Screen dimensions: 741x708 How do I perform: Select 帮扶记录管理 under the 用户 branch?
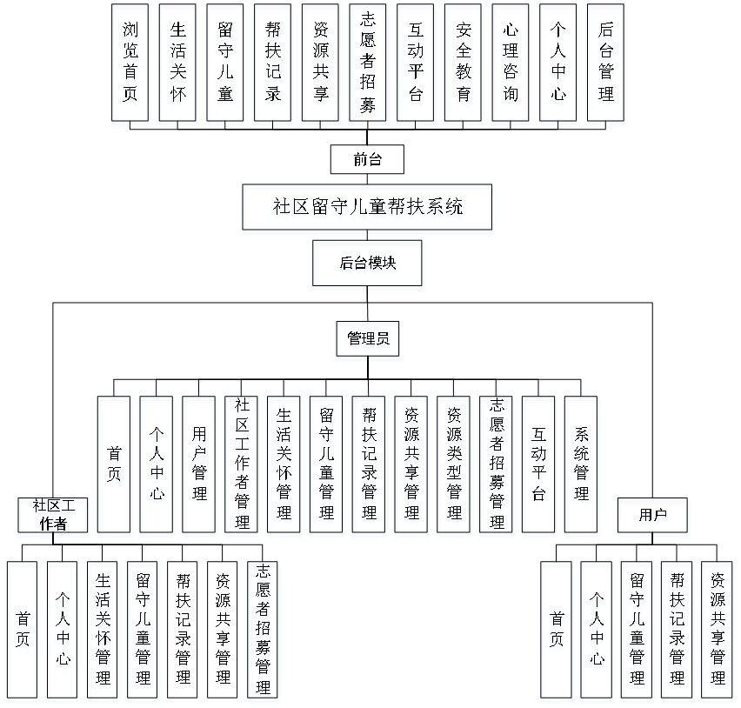pos(677,630)
